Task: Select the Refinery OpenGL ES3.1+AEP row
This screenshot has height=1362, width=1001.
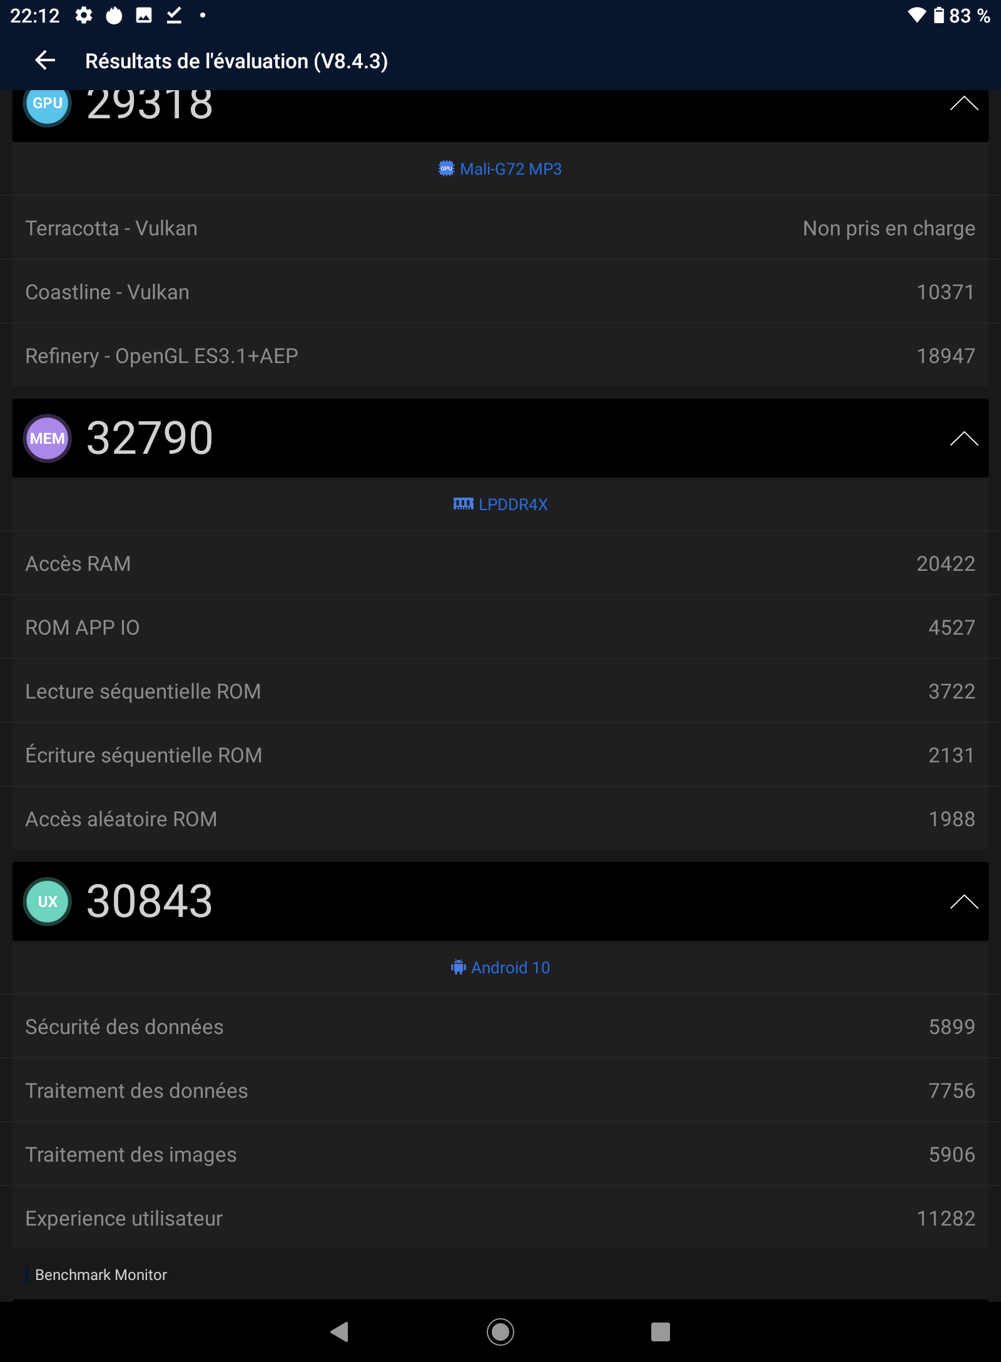Action: coord(500,356)
